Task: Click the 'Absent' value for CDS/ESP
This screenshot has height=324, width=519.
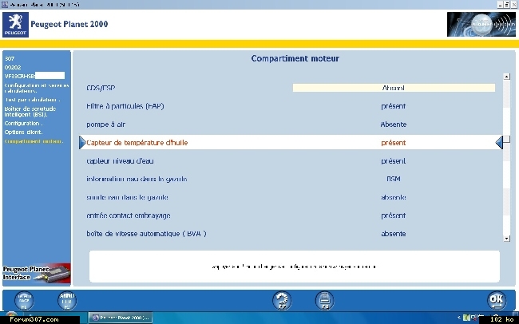Action: [x=393, y=88]
